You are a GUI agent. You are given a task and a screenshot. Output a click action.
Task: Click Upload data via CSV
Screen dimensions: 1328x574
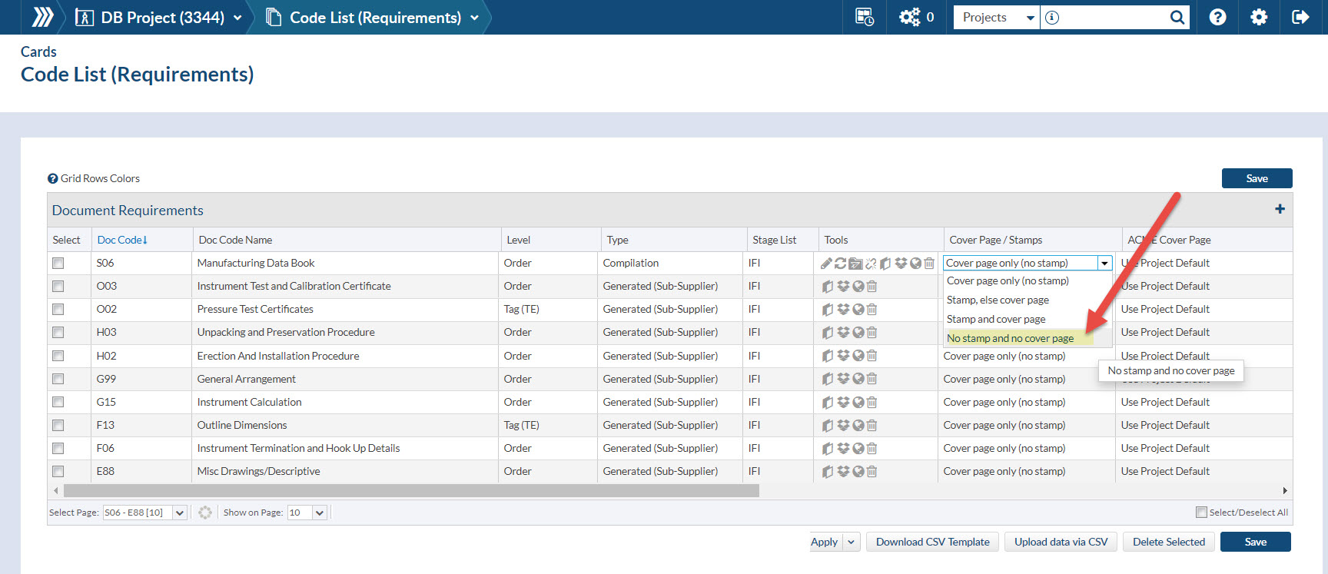[x=1061, y=542]
